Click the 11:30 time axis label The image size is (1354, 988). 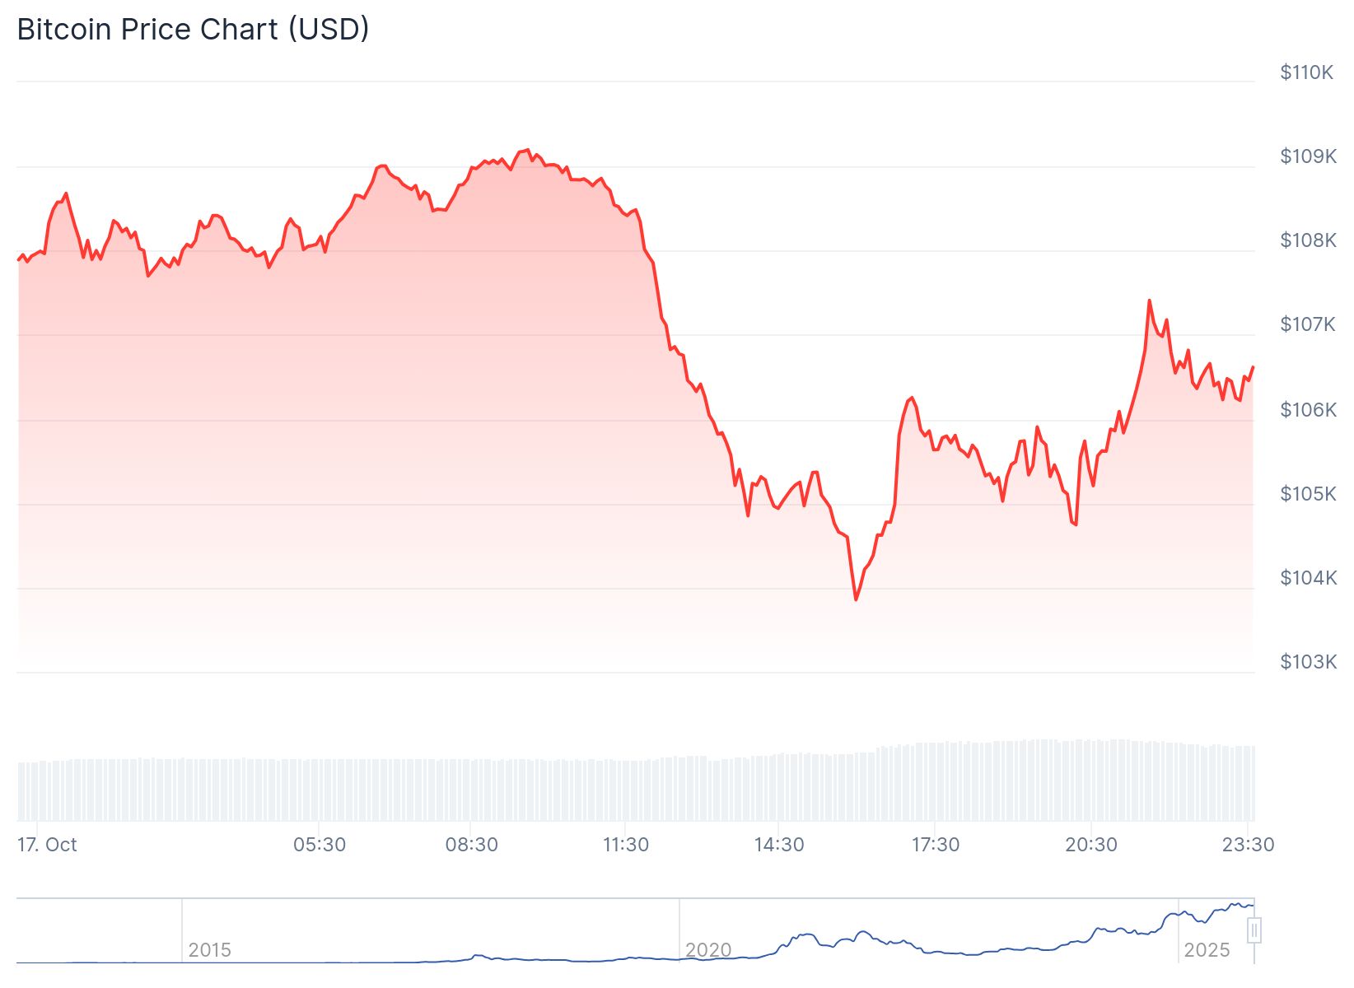point(626,845)
